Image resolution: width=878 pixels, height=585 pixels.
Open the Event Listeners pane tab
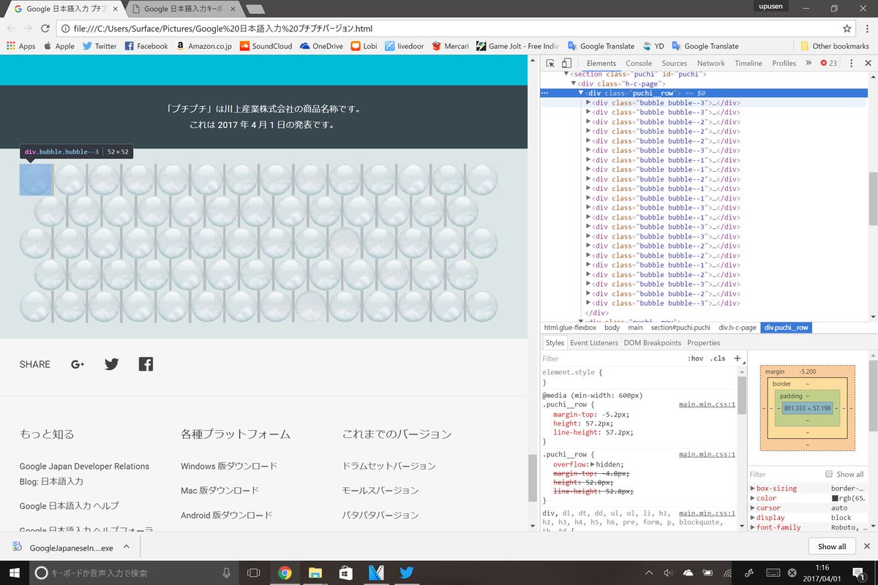pos(594,342)
